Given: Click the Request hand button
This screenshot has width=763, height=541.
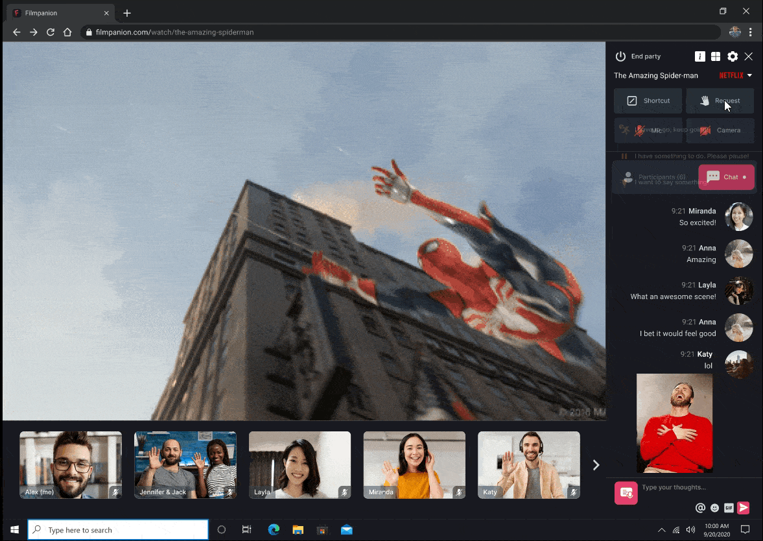Looking at the screenshot, I should click(x=720, y=101).
